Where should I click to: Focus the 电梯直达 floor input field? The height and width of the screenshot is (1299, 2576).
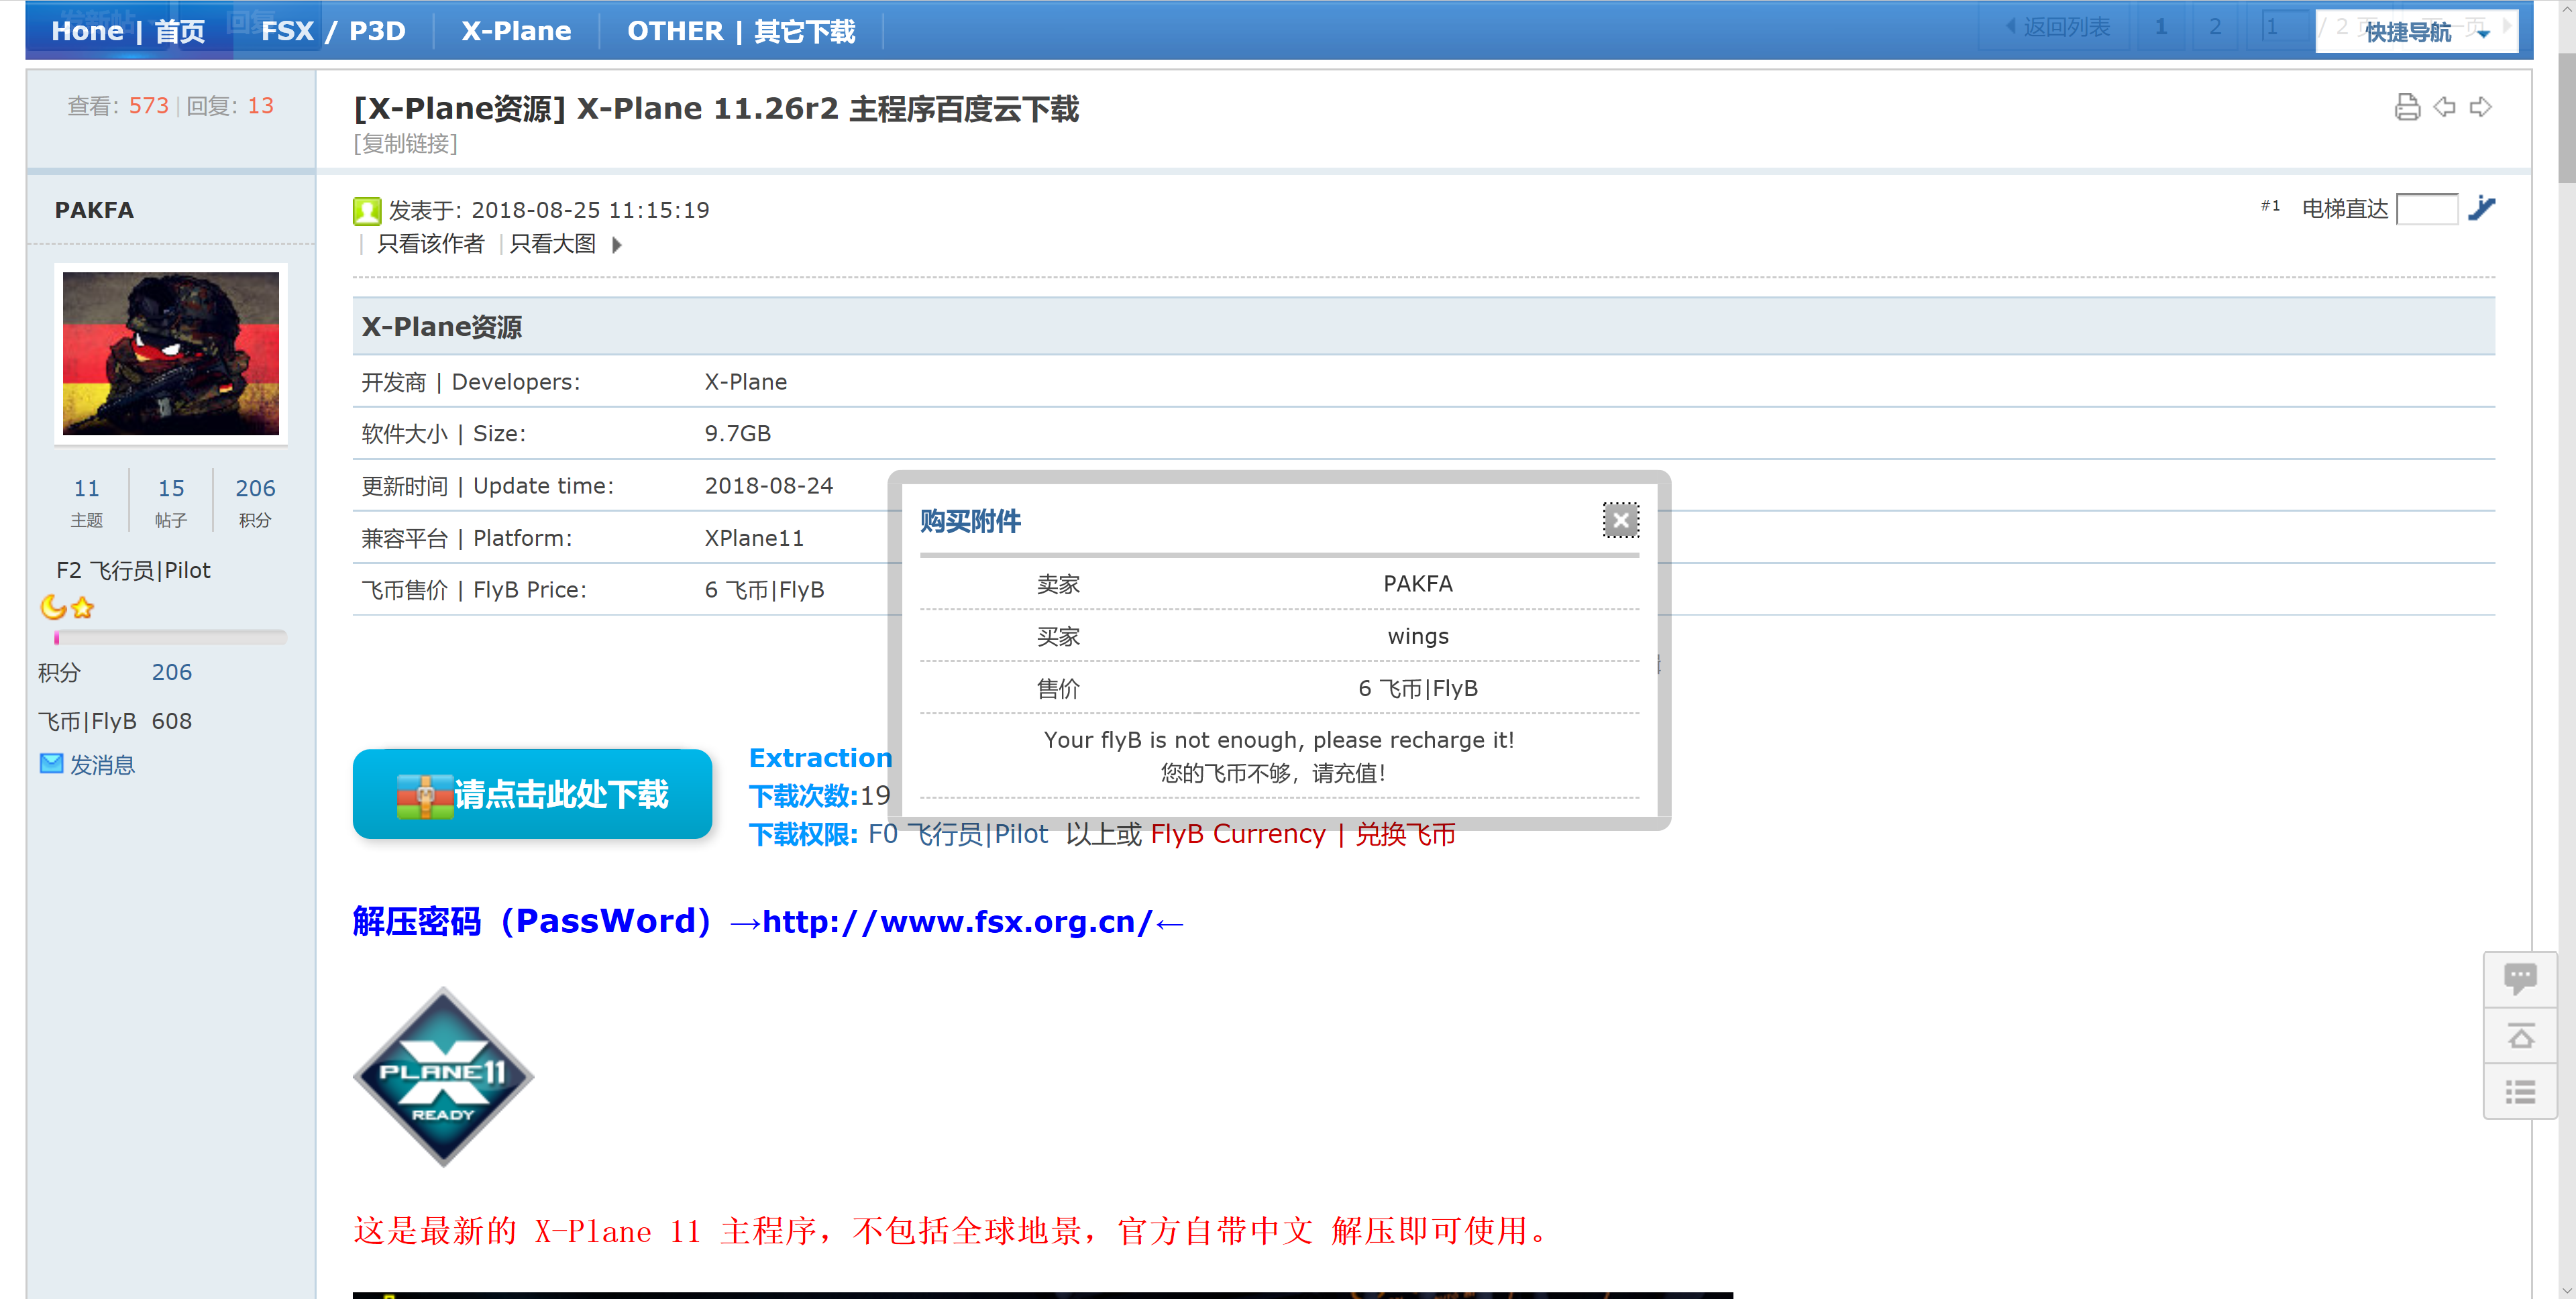pyautogui.click(x=2427, y=209)
